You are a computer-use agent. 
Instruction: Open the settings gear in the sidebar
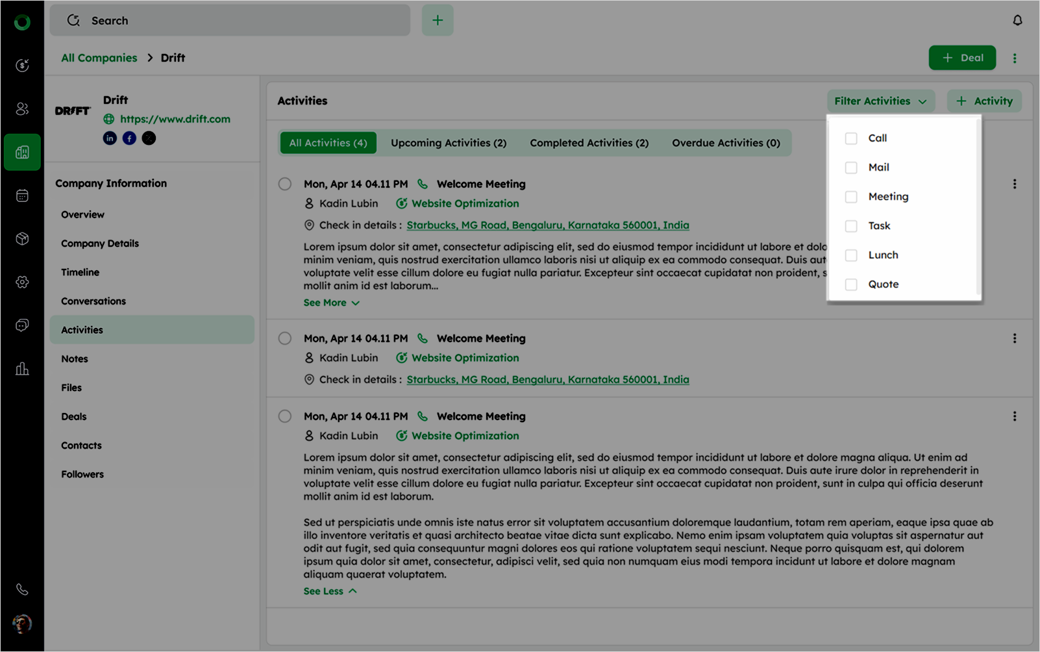click(22, 282)
